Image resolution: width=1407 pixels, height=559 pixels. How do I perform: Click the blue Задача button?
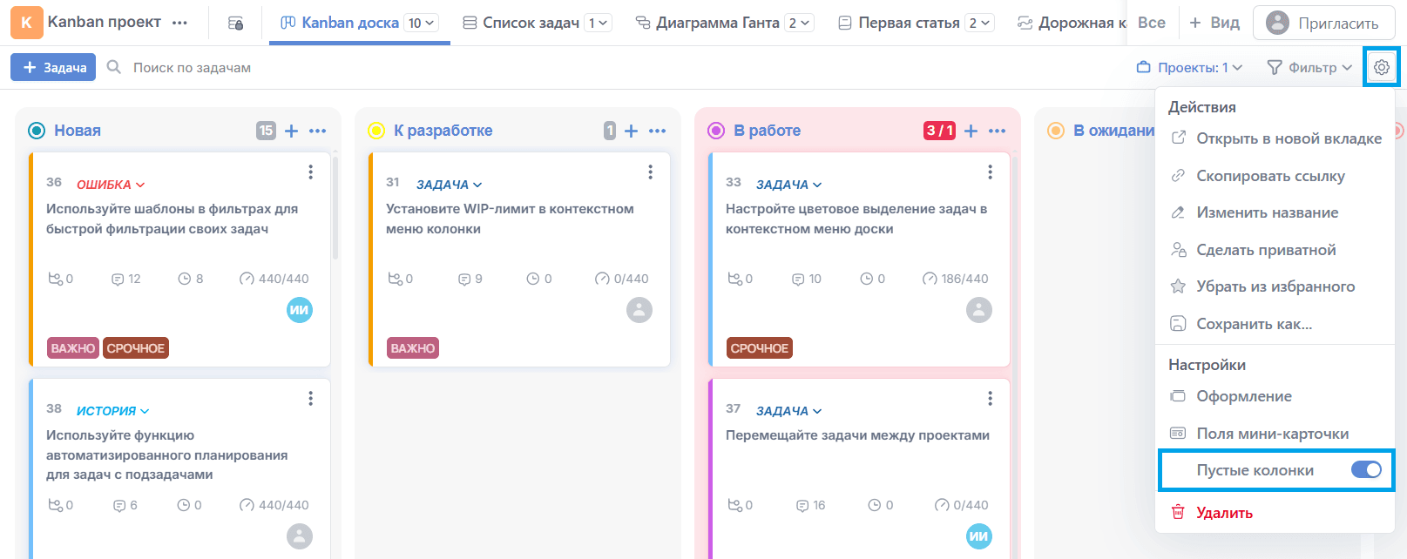(53, 67)
